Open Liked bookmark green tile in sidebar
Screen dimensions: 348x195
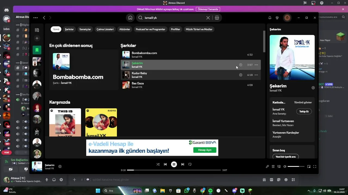click(x=37, y=50)
